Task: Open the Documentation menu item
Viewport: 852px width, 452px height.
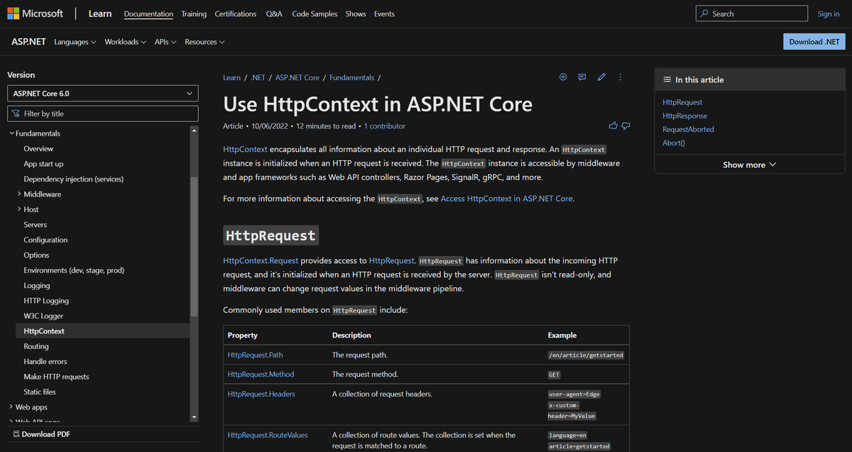Action: tap(148, 13)
